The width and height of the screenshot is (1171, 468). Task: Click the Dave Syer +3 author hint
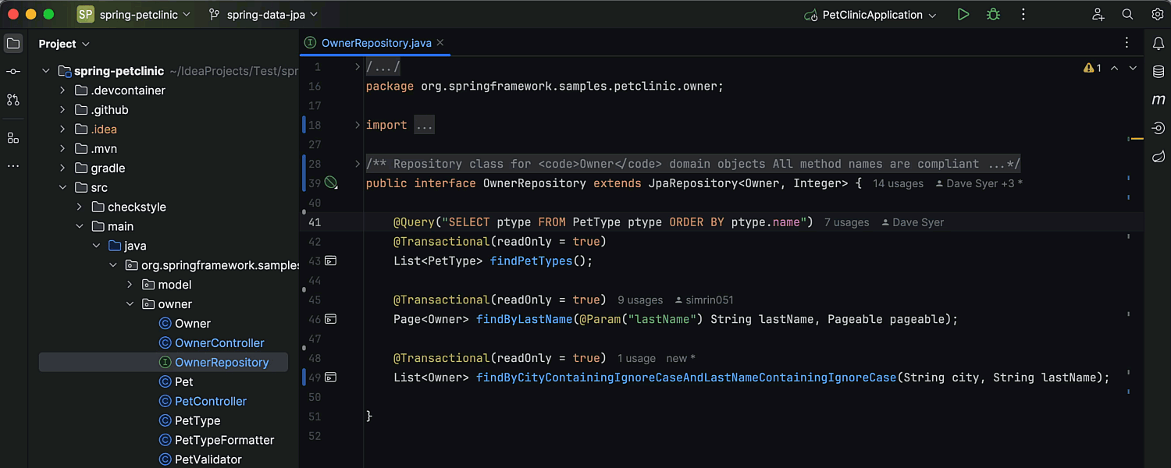point(979,184)
